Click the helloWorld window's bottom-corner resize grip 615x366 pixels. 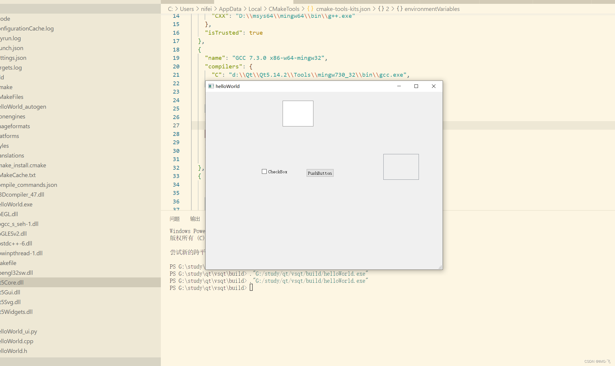click(x=440, y=267)
